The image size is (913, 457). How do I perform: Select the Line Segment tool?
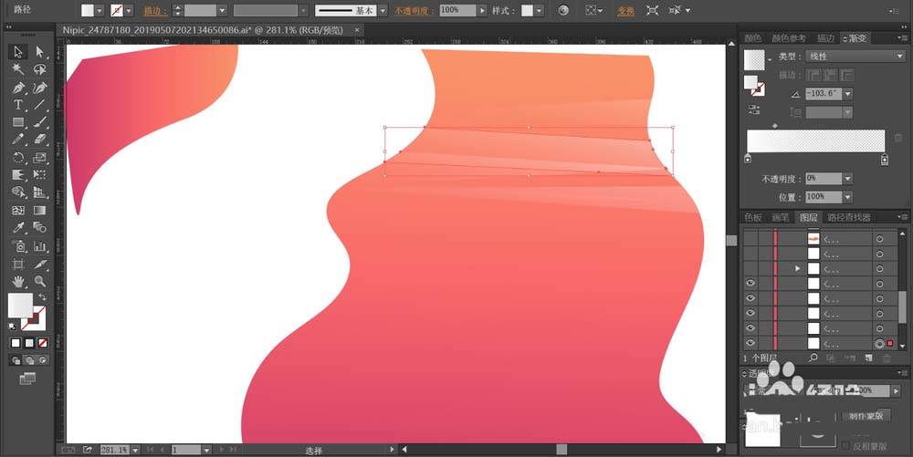click(x=39, y=105)
